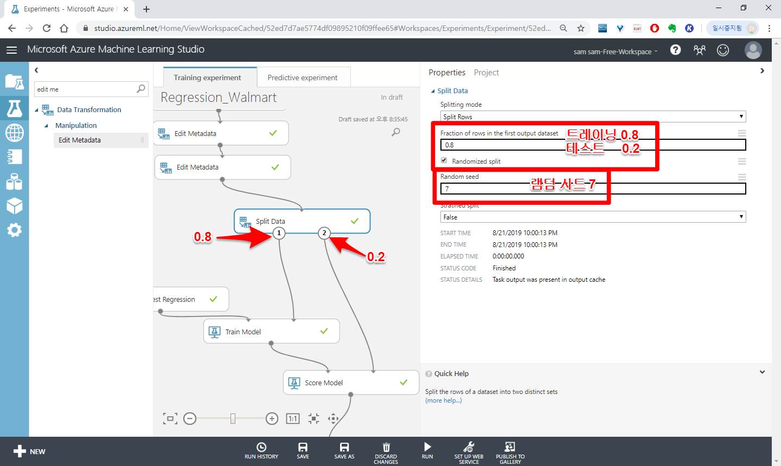Click the more help link

click(x=444, y=400)
